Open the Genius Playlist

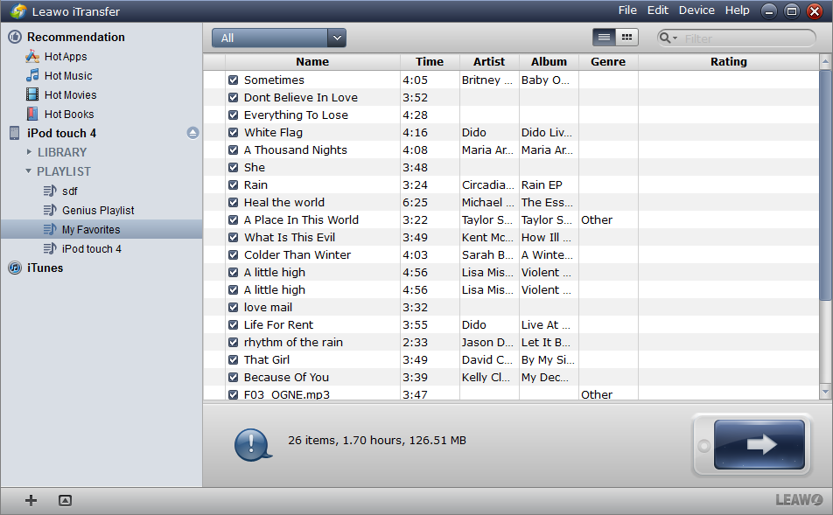[x=98, y=210]
